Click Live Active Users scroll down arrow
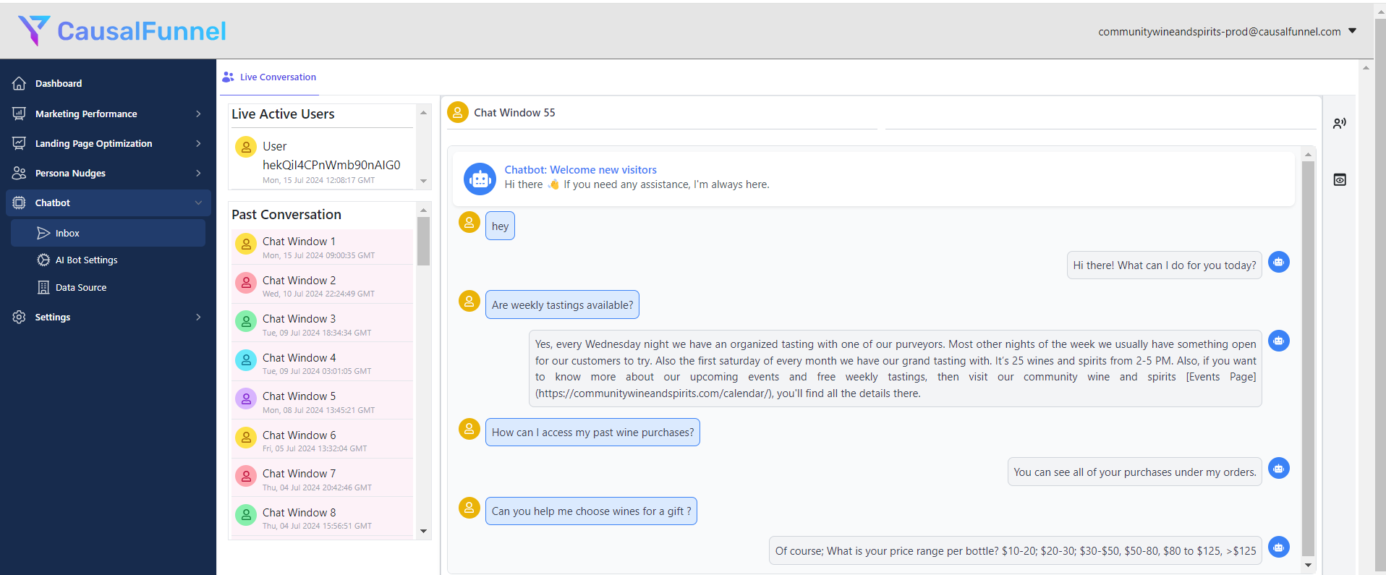Screen dimensions: 1386x575 424,181
